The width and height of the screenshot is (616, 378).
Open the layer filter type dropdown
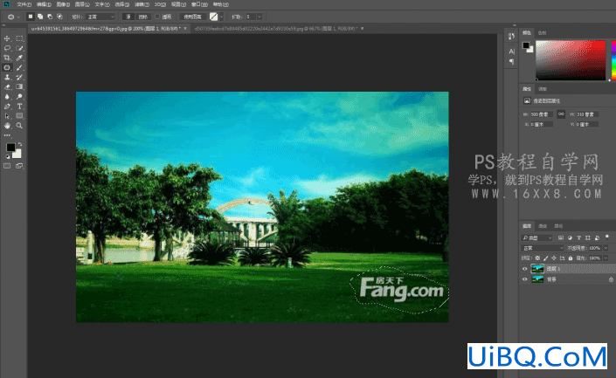point(536,237)
